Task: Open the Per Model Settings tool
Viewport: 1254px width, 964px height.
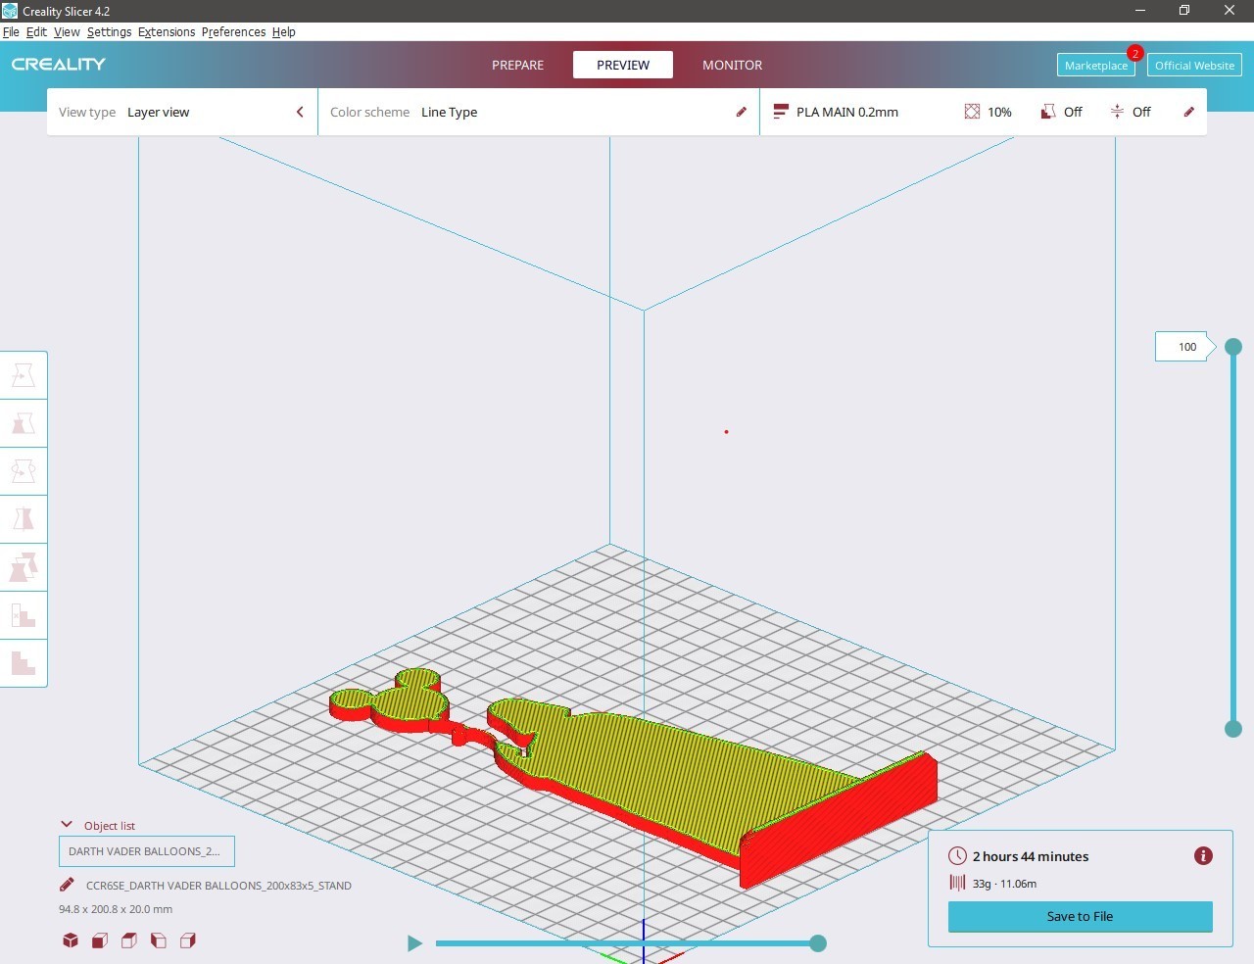Action: (x=24, y=567)
